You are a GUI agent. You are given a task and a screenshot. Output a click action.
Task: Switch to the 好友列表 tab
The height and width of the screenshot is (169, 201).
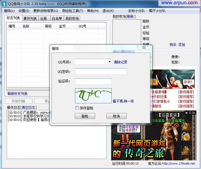point(13,18)
